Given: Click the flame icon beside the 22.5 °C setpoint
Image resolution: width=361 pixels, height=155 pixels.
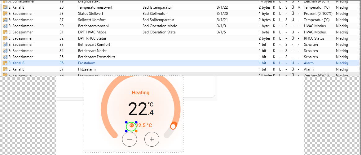Looking at the screenshot, I should point(132,126).
